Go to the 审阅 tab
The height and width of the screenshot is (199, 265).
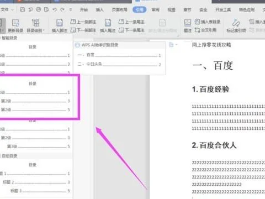[156, 9]
